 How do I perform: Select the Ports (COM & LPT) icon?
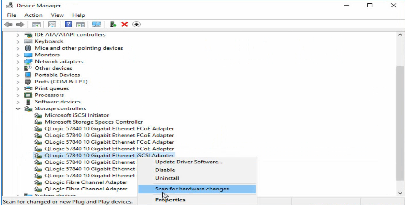pyautogui.click(x=28, y=82)
